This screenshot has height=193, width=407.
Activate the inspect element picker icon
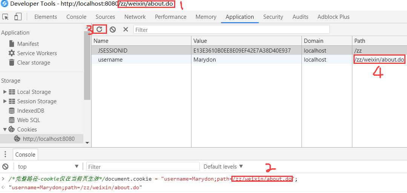point(5,17)
